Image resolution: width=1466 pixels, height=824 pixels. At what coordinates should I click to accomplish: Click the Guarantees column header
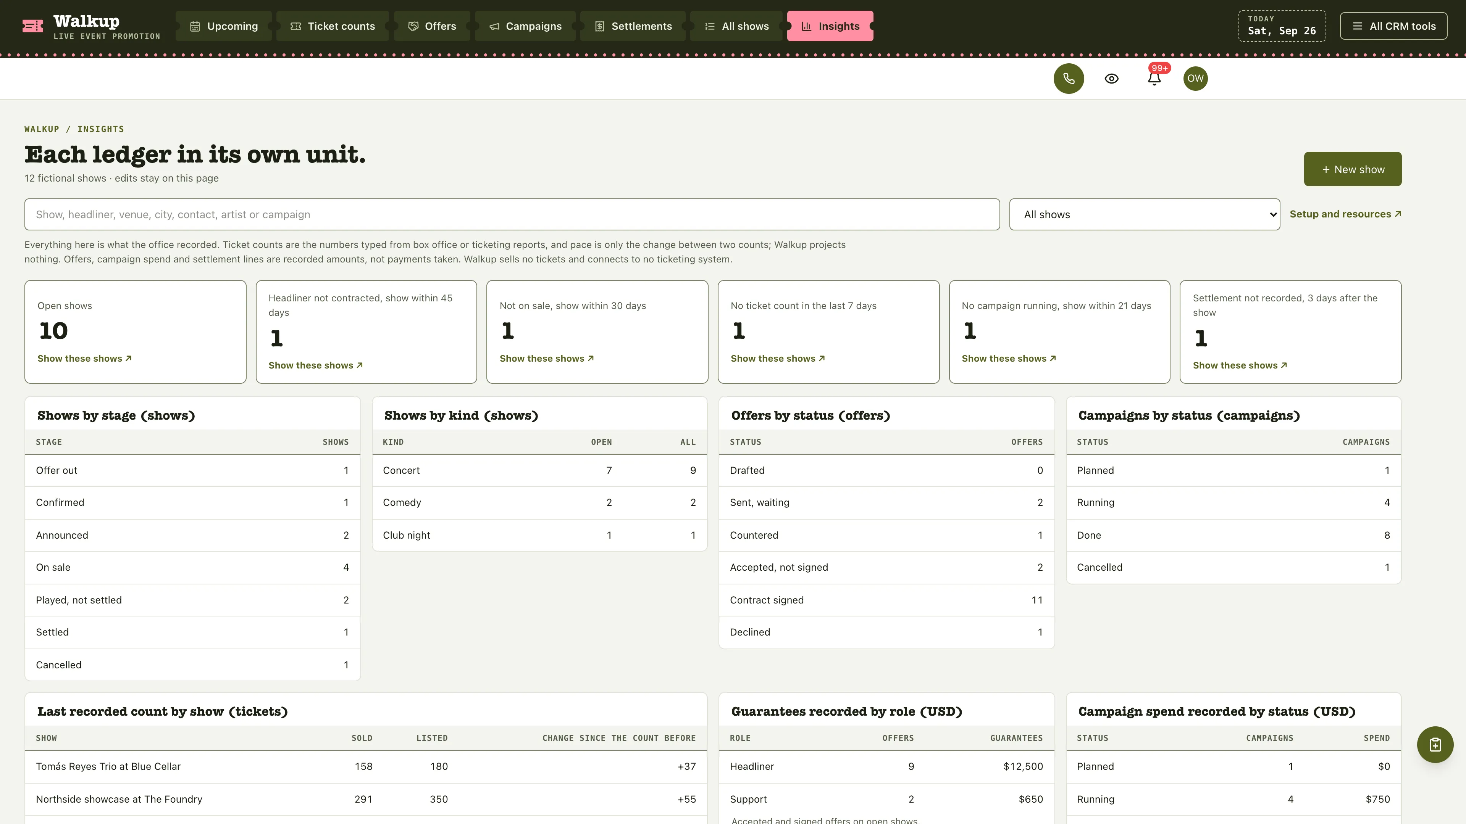tap(1016, 738)
